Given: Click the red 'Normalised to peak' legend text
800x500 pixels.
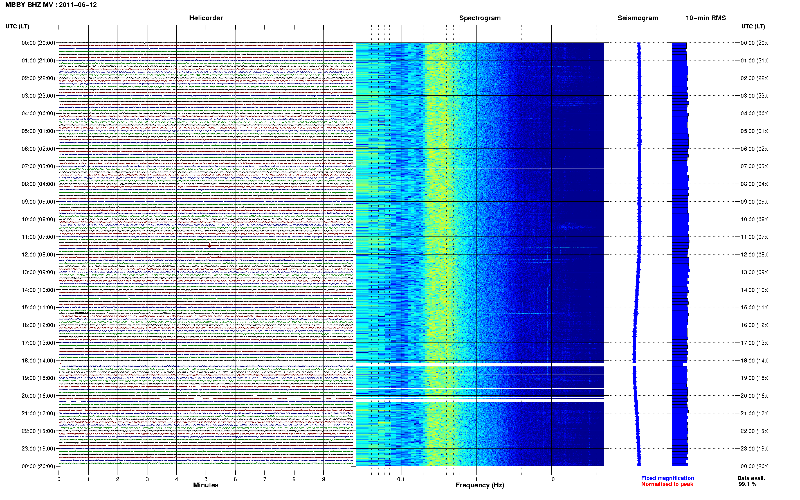Looking at the screenshot, I should (x=667, y=484).
